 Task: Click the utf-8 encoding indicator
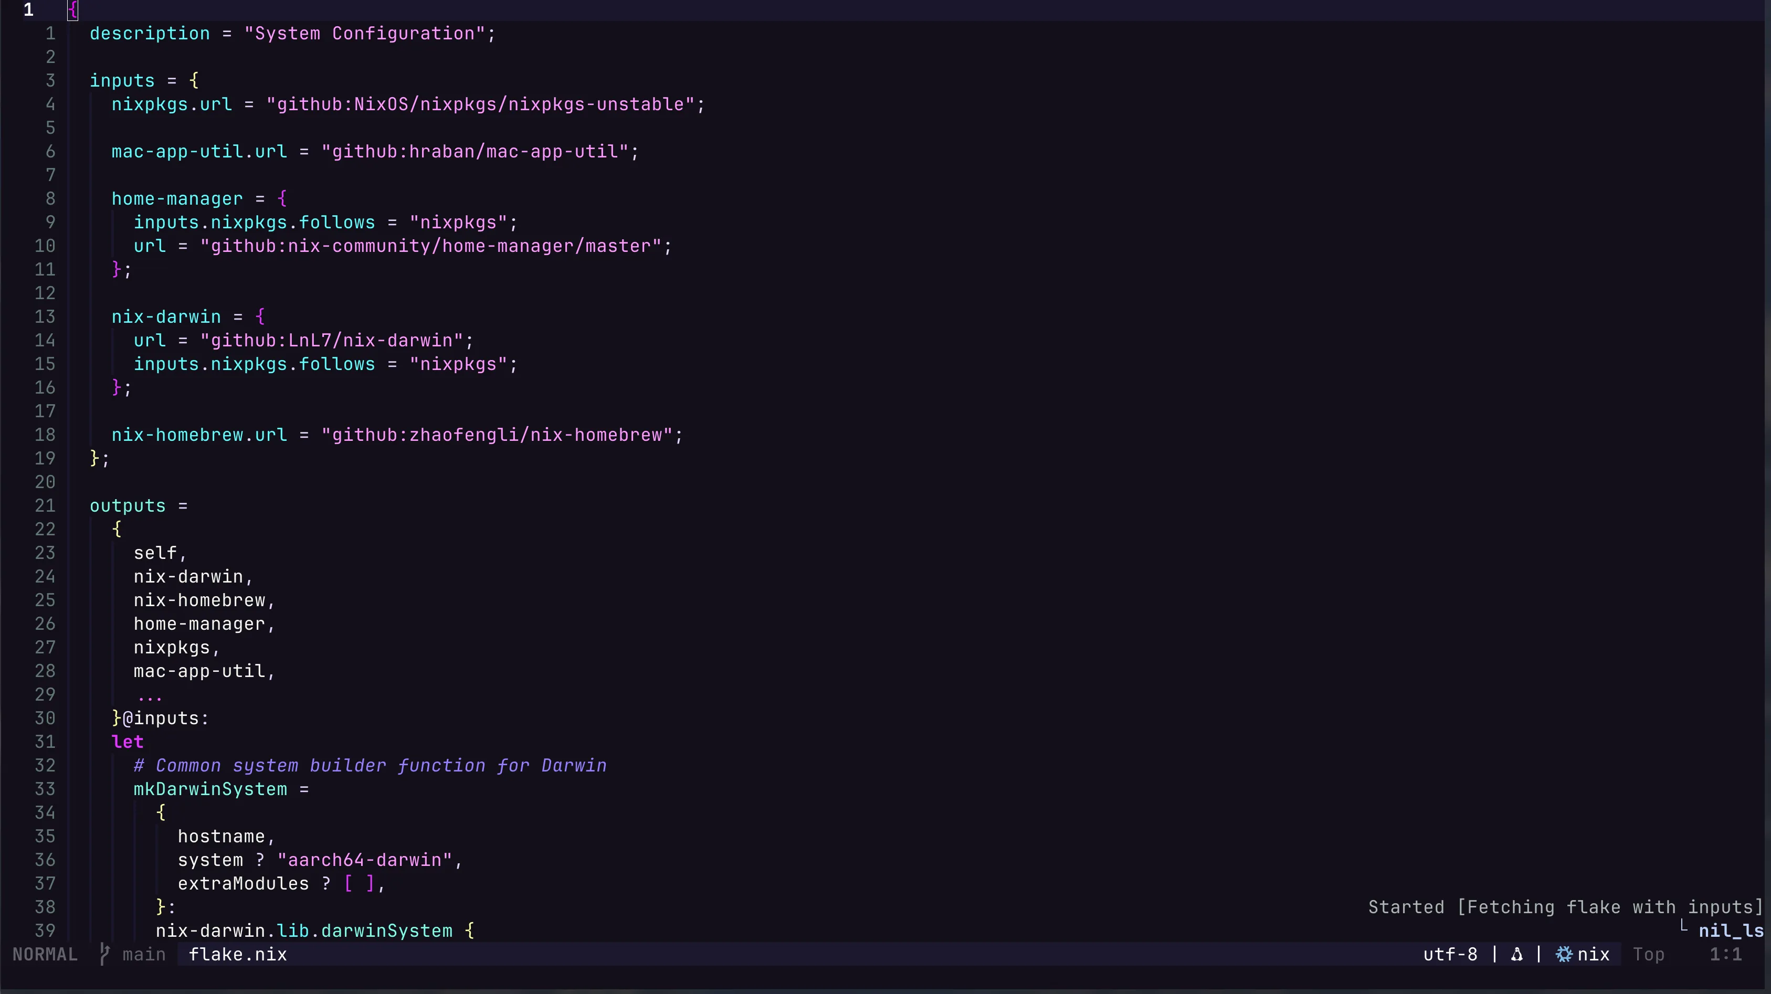pyautogui.click(x=1451, y=954)
